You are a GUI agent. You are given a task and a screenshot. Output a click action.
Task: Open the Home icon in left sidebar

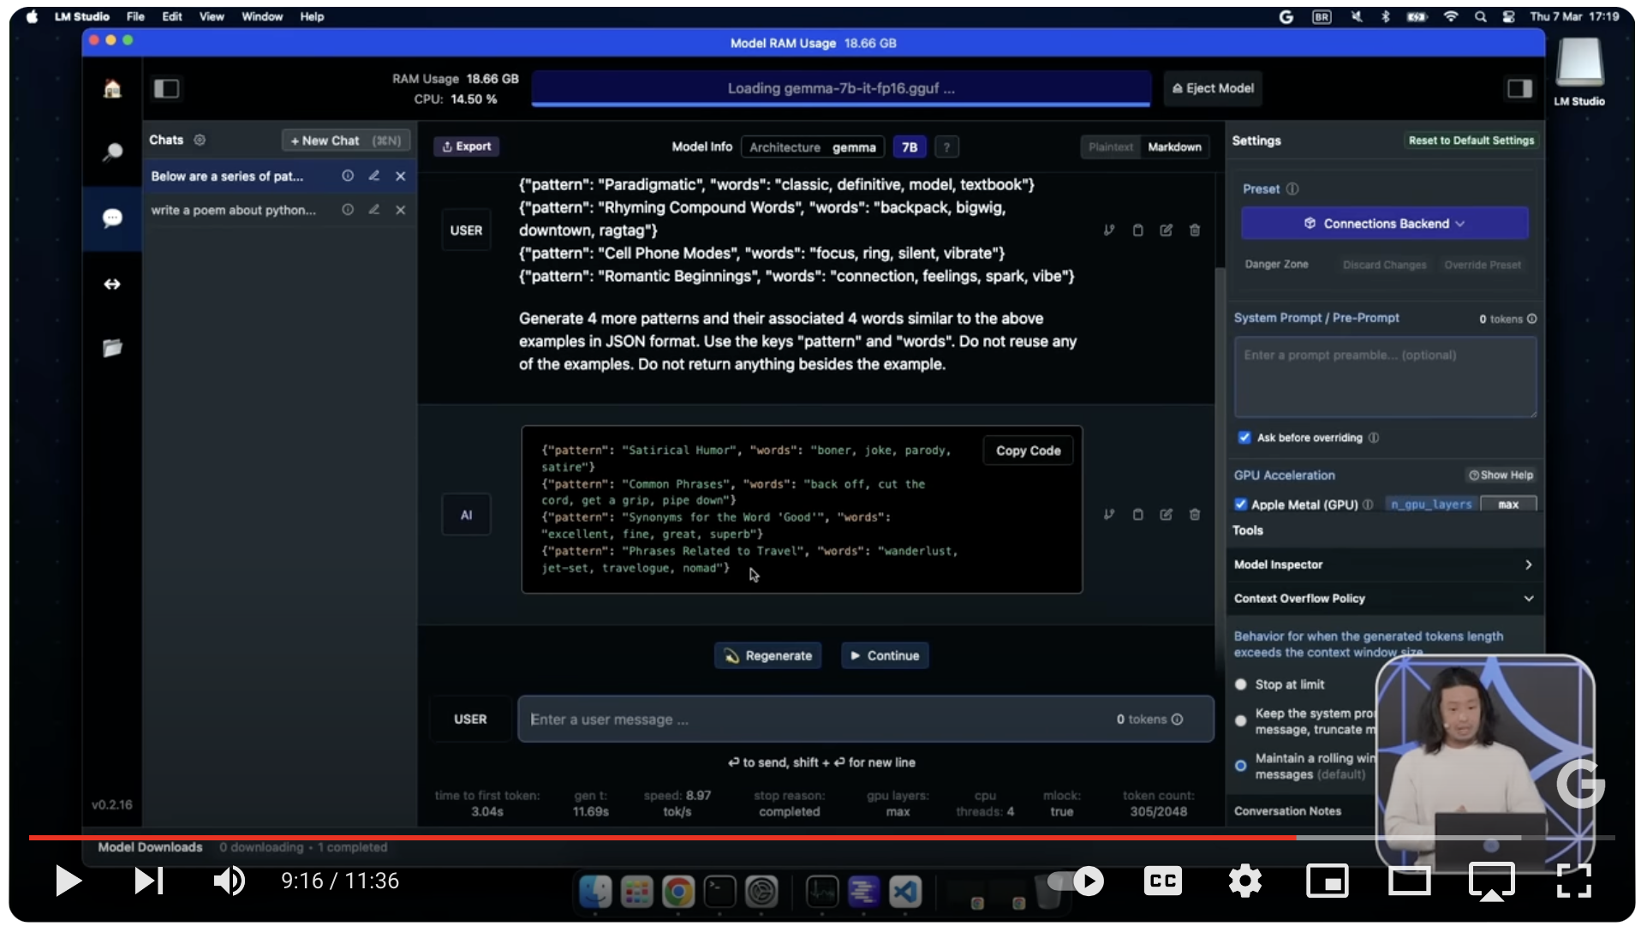[112, 89]
